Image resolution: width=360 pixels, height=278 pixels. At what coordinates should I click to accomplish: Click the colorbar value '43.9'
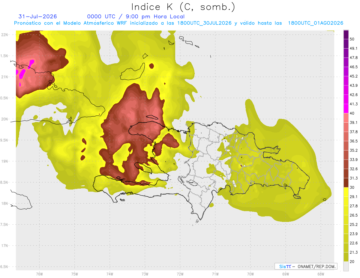[x=354, y=85]
